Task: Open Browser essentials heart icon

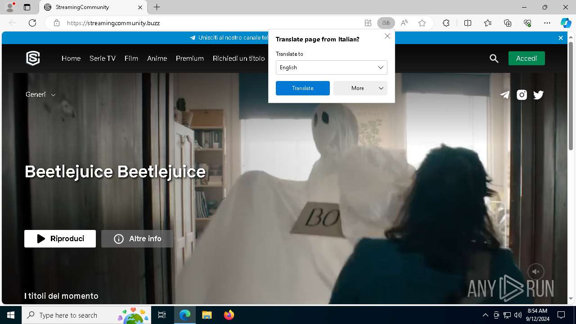Action: (x=527, y=23)
